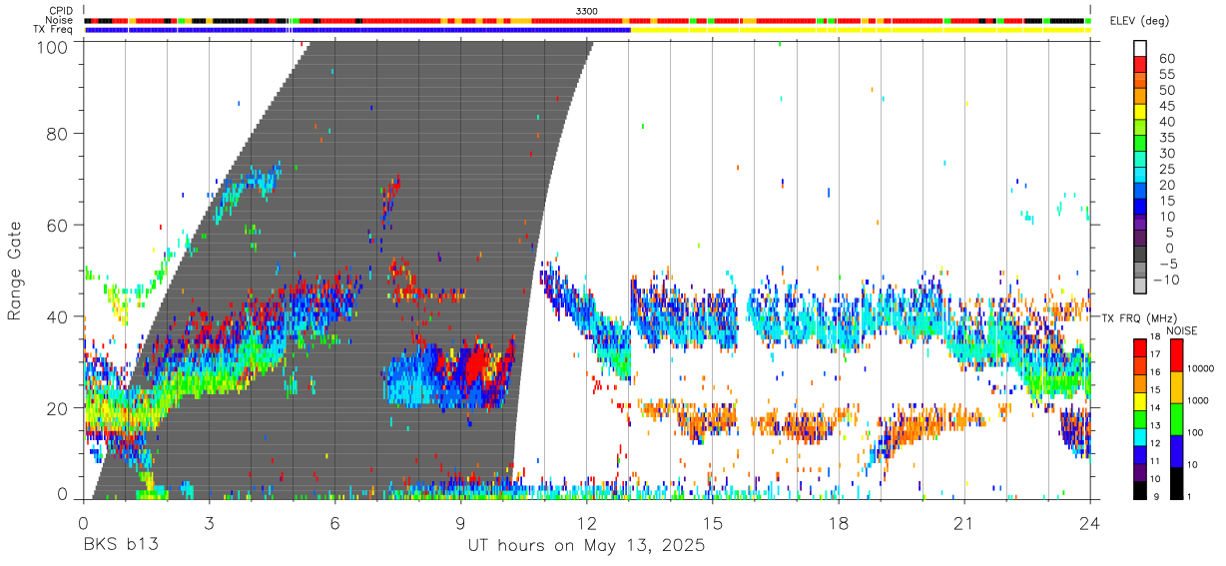Select the red 17–18 MHz frequency swatch

[1140, 347]
